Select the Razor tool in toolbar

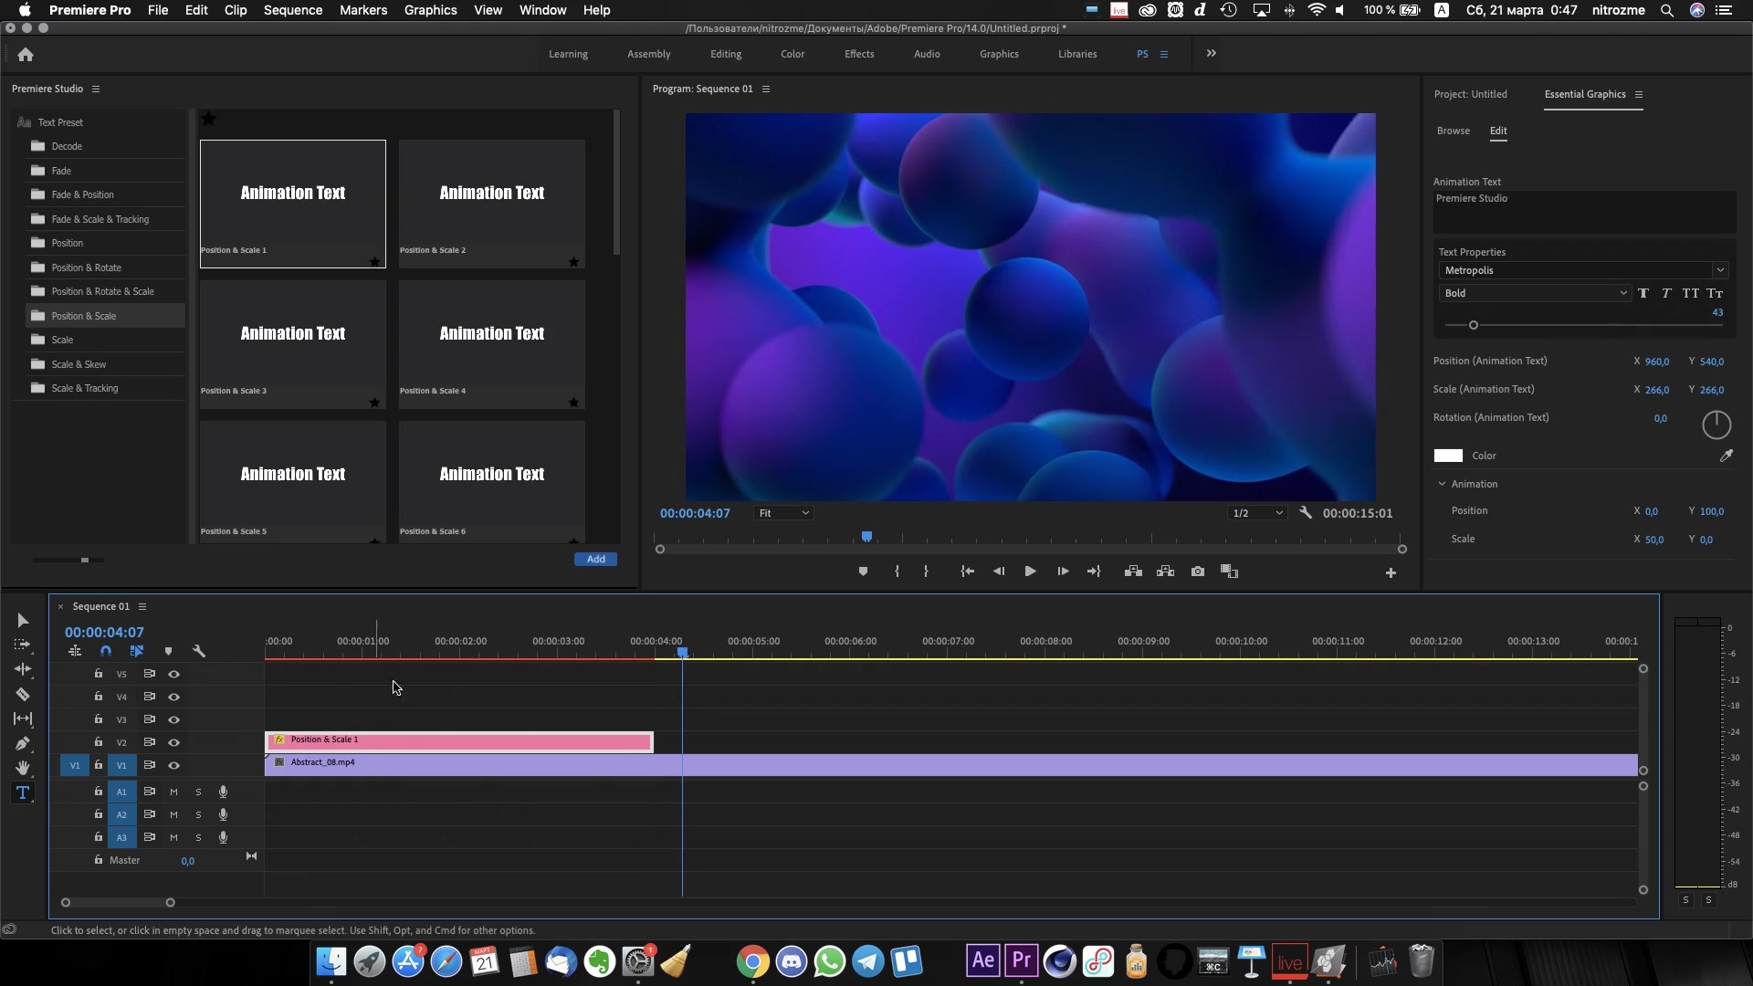point(22,694)
